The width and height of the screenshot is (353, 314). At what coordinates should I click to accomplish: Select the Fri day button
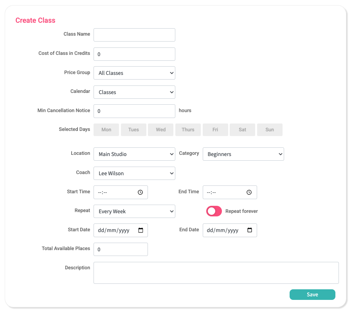215,130
